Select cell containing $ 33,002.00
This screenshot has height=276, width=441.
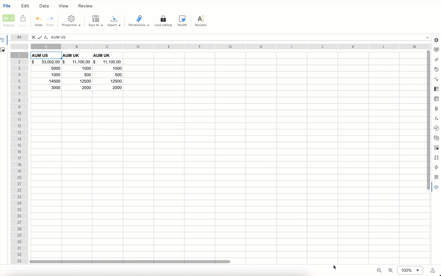(x=46, y=62)
